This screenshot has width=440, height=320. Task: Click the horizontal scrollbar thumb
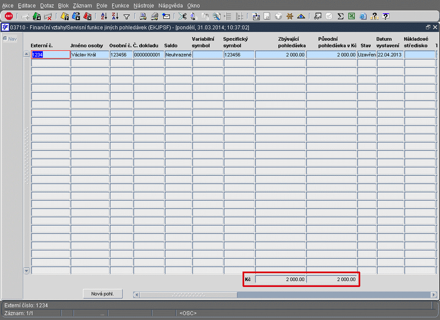tap(188, 295)
